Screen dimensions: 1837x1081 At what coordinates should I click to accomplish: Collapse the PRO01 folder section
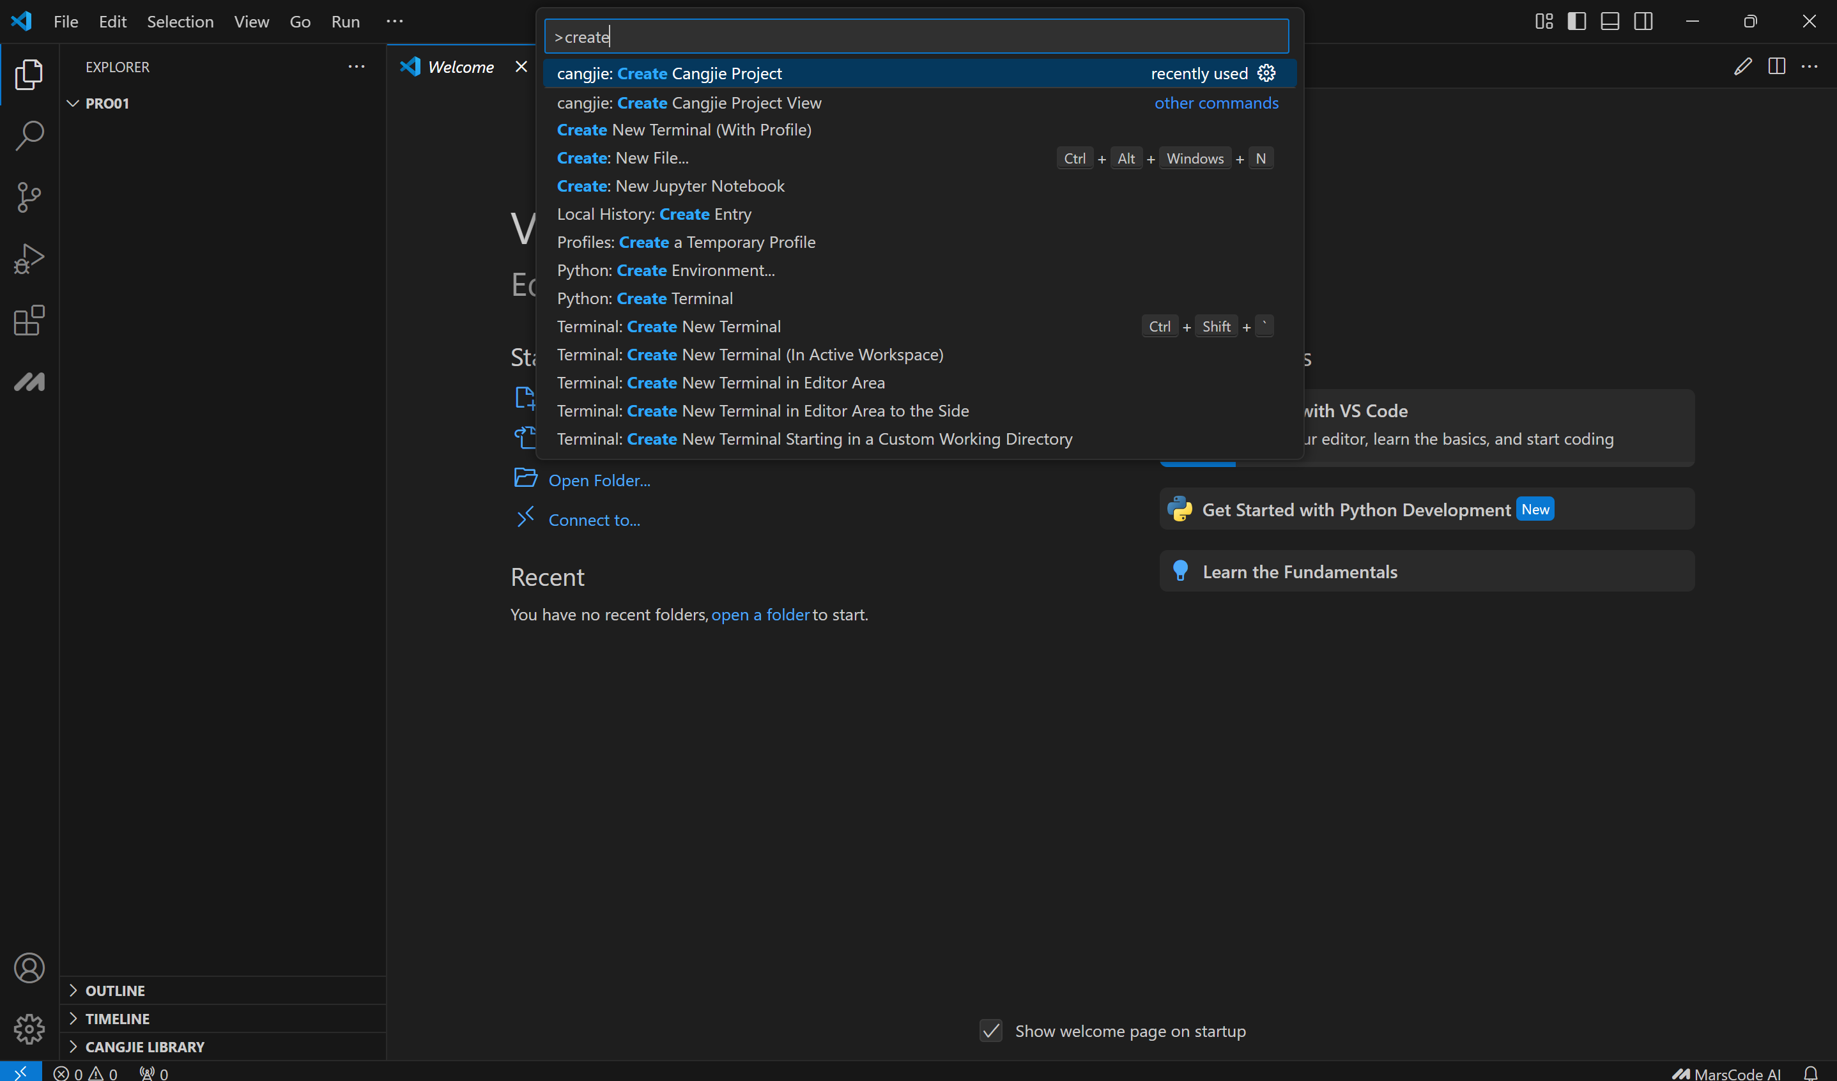click(222, 103)
